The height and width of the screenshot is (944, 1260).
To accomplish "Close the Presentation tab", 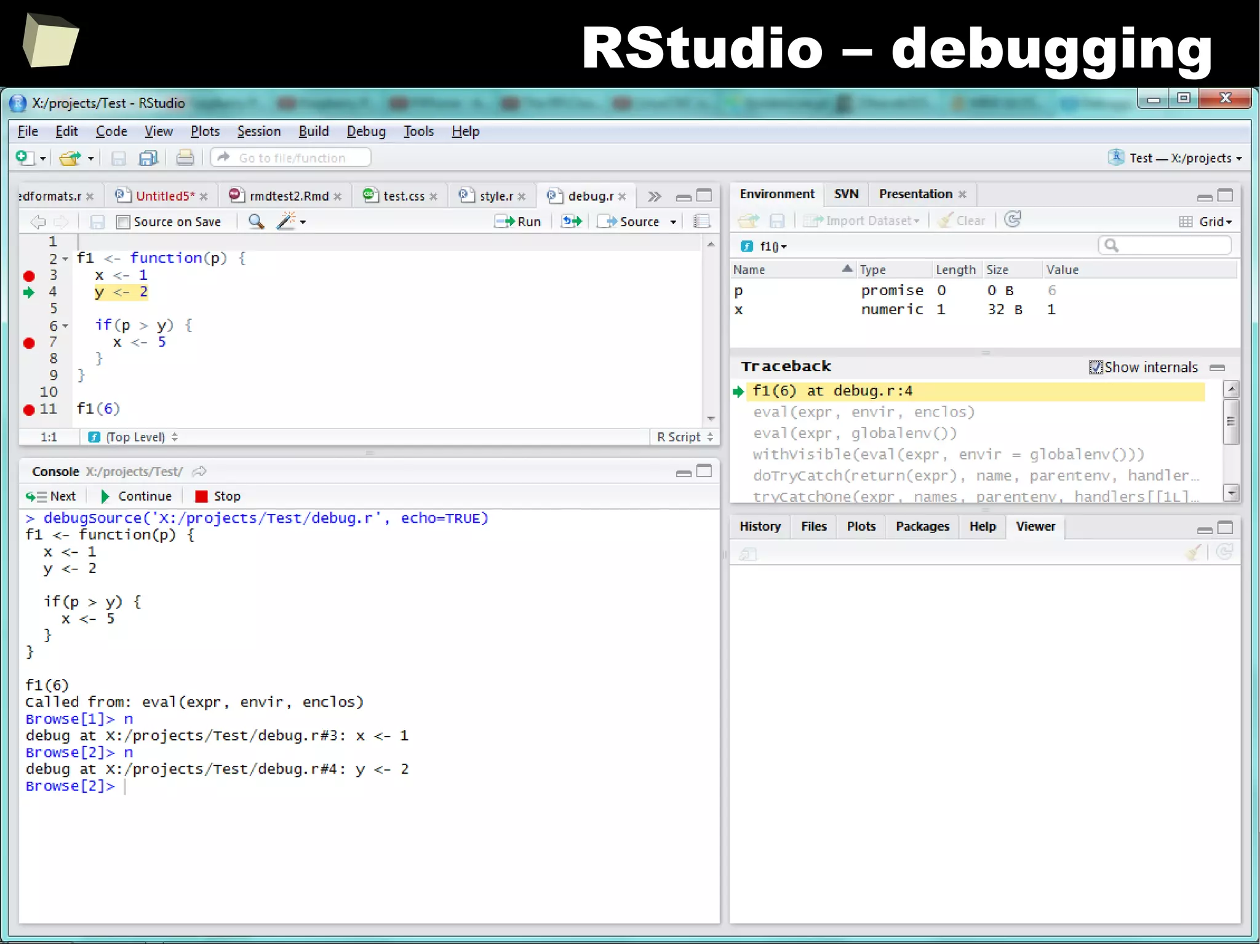I will 962,194.
